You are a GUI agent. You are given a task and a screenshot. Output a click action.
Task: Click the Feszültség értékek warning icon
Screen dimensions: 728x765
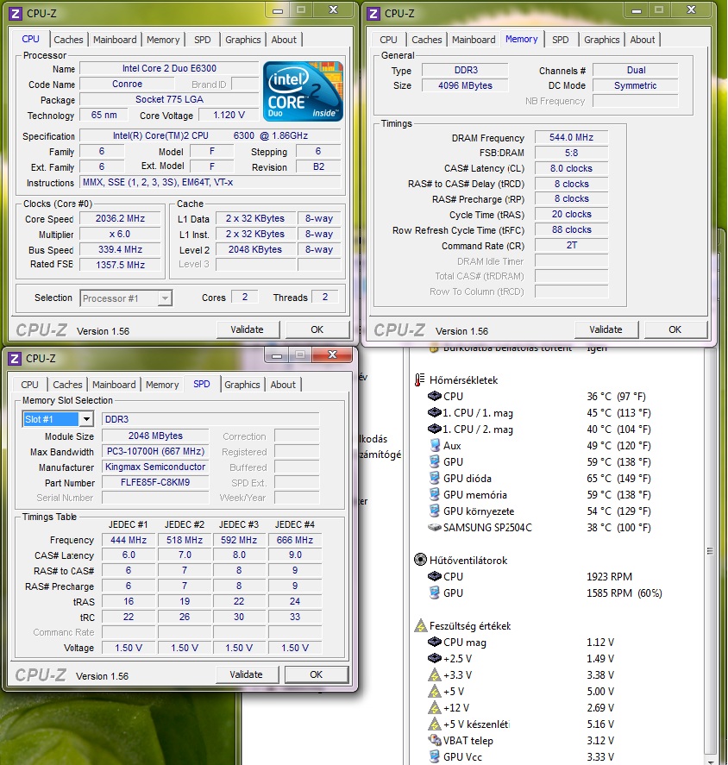coord(420,625)
